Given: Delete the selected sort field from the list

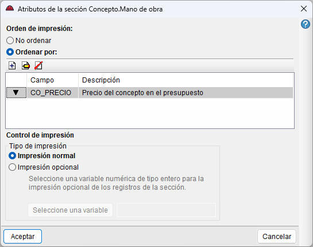Looking at the screenshot, I should click(38, 65).
